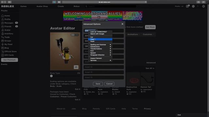Choose Cut from context menu
This screenshot has width=209, height=117.
100,37
